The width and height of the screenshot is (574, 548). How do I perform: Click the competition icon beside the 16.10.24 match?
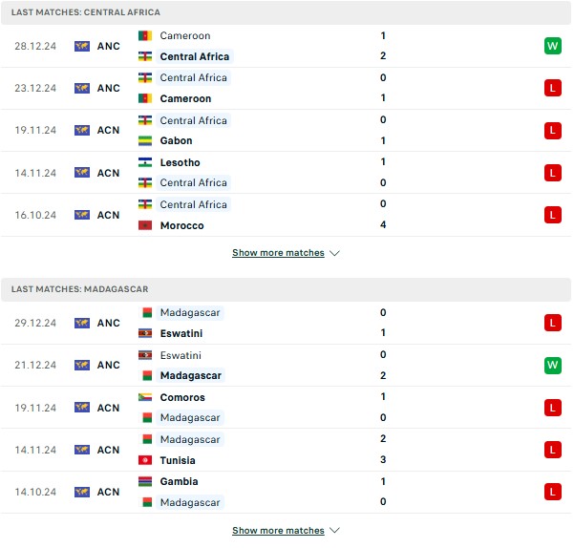click(x=82, y=215)
